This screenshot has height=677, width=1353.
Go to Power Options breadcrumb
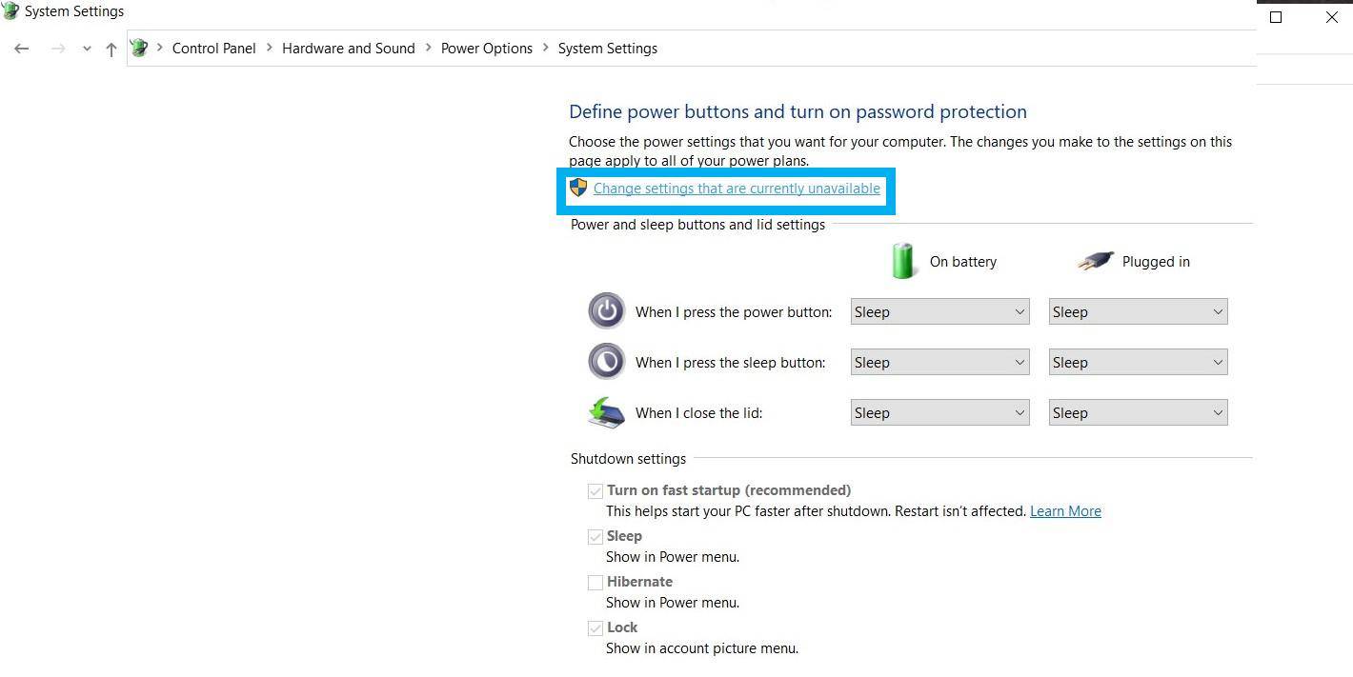[x=486, y=49]
